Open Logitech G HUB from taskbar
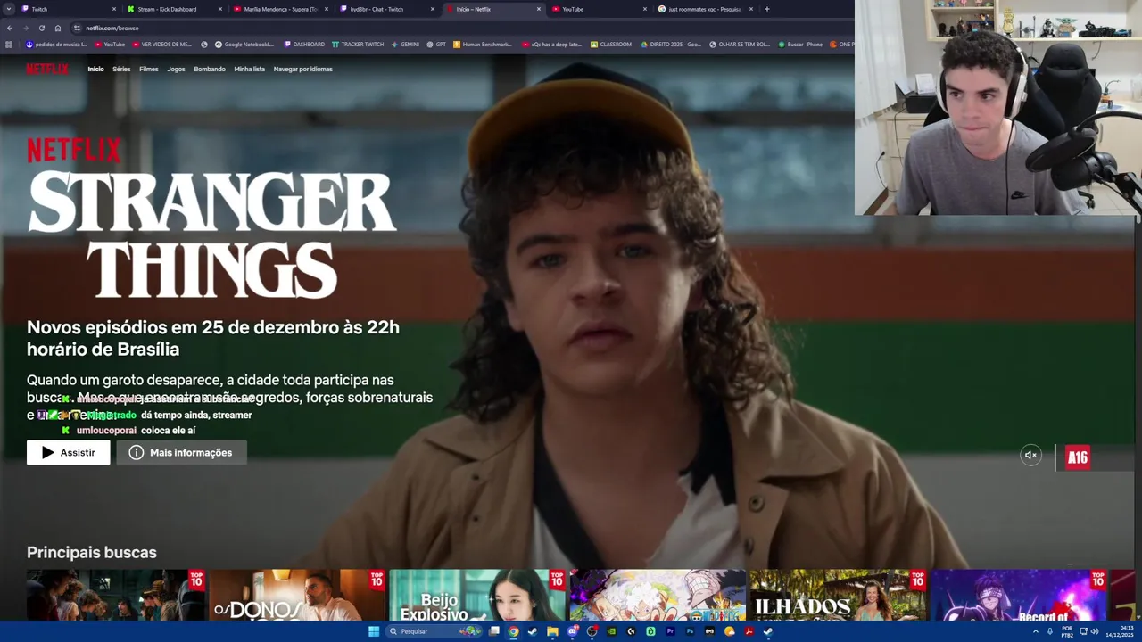The width and height of the screenshot is (1142, 642). click(631, 631)
